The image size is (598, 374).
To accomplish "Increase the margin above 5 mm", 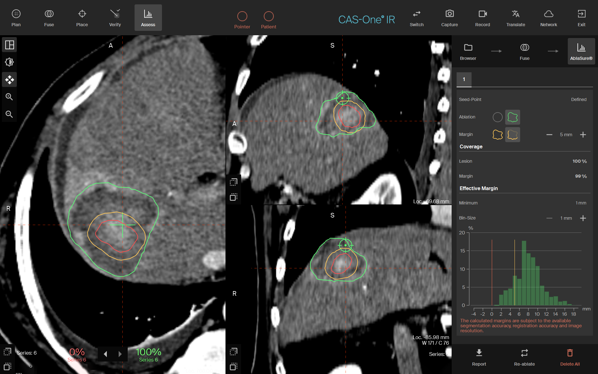I will [x=583, y=135].
